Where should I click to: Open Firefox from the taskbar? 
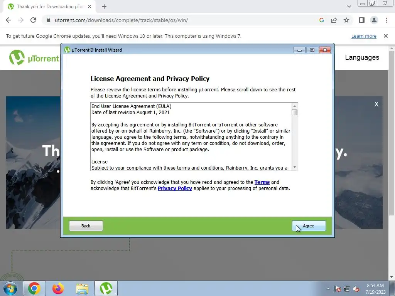[58, 288]
